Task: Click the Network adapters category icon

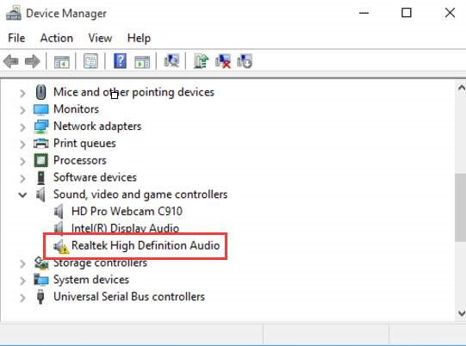Action: click(40, 127)
